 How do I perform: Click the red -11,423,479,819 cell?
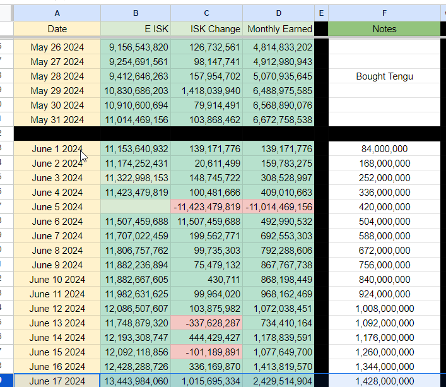[x=206, y=207]
